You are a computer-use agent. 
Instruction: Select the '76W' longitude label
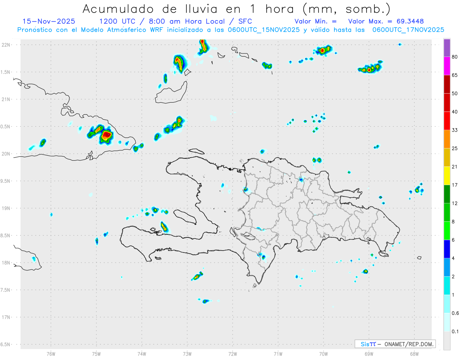coord(51,354)
